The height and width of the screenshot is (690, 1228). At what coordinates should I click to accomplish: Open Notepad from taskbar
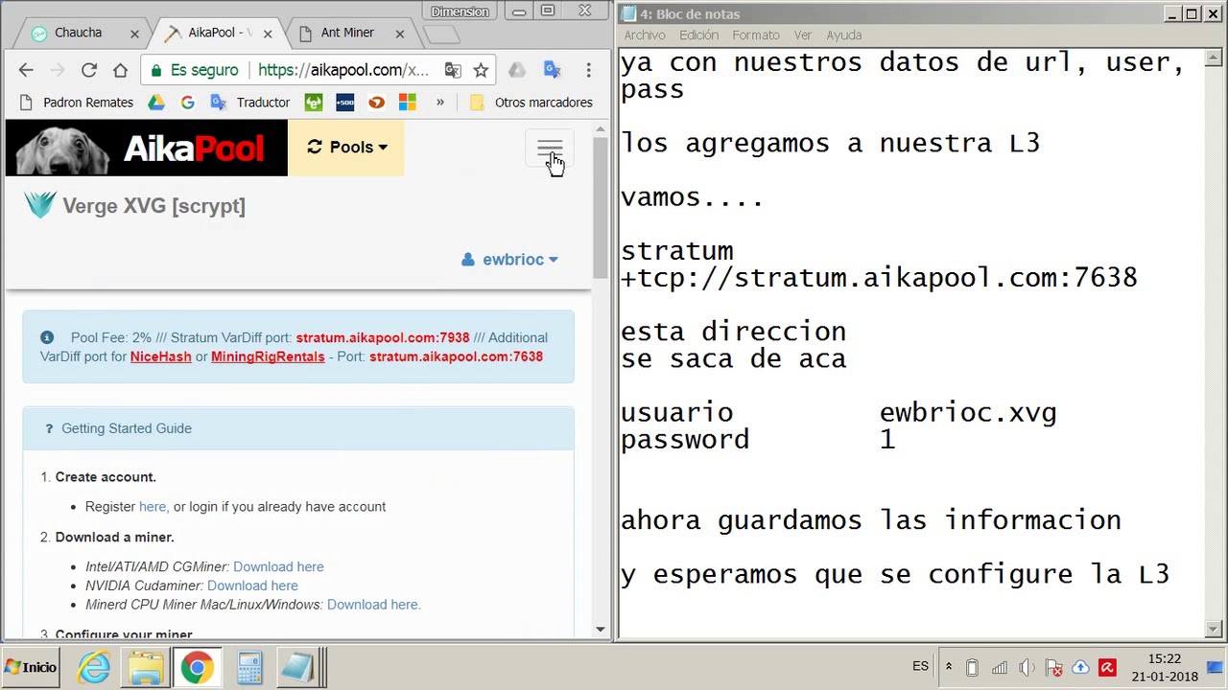(299, 667)
